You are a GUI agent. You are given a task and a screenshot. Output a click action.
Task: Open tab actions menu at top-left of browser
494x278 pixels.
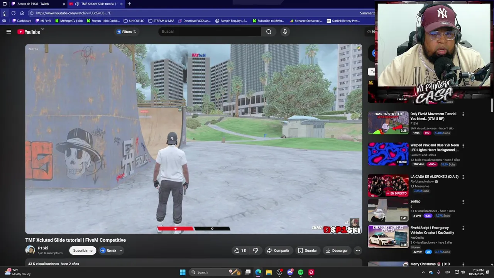pyautogui.click(x=5, y=4)
